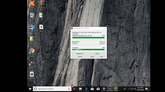Open Task View from taskbar

pos(74,89)
